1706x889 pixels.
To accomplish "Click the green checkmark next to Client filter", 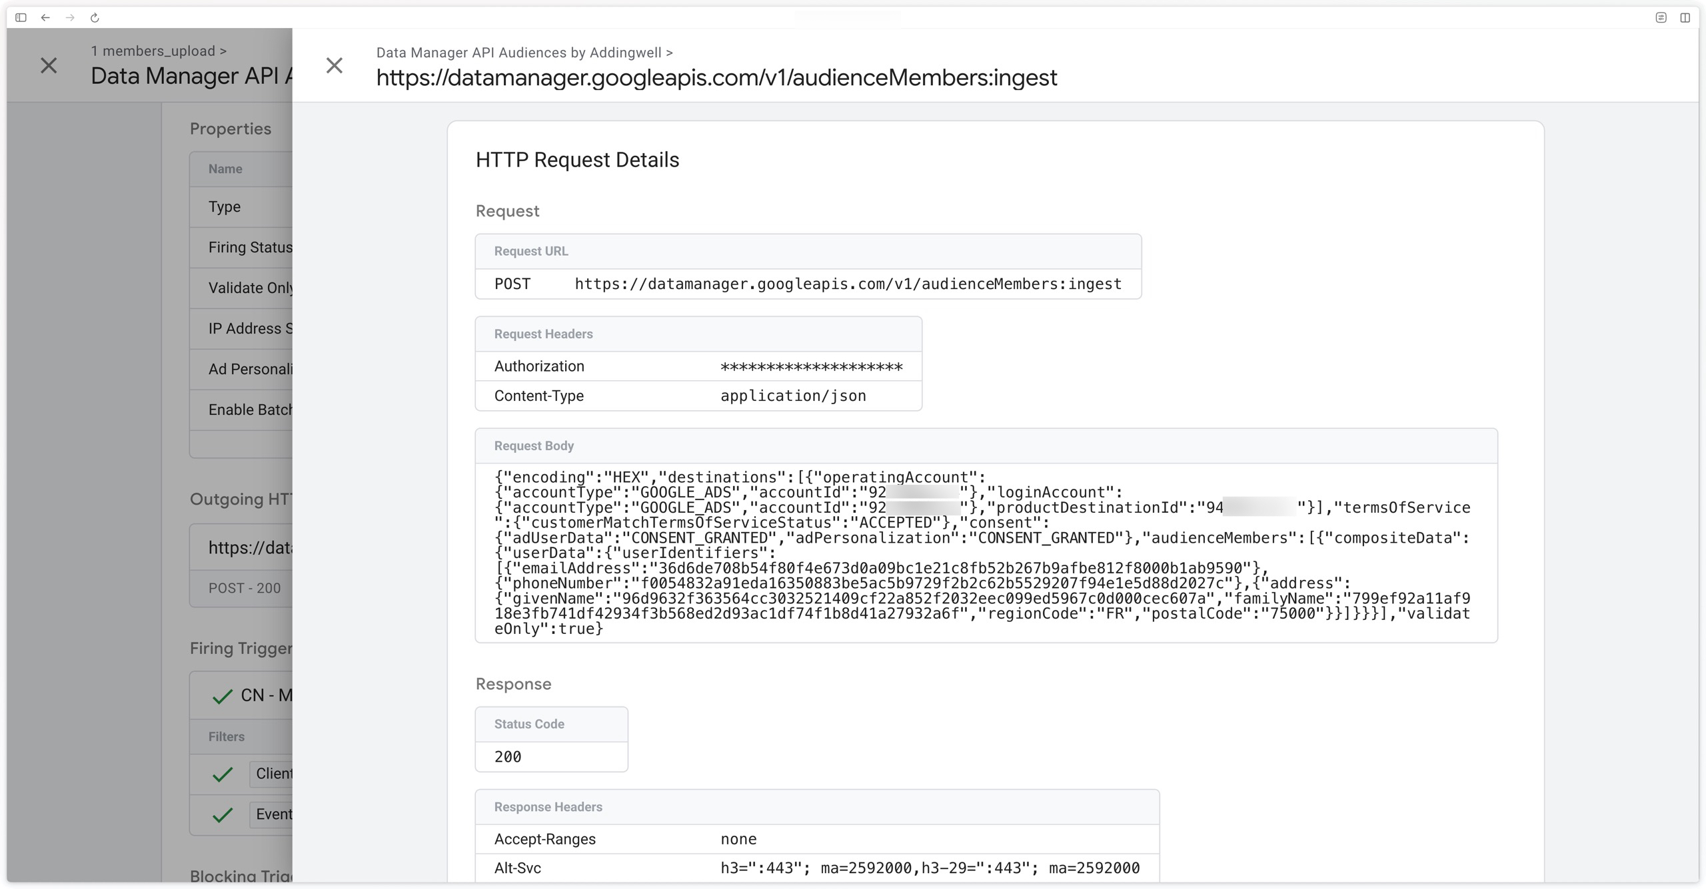I will pyautogui.click(x=222, y=774).
